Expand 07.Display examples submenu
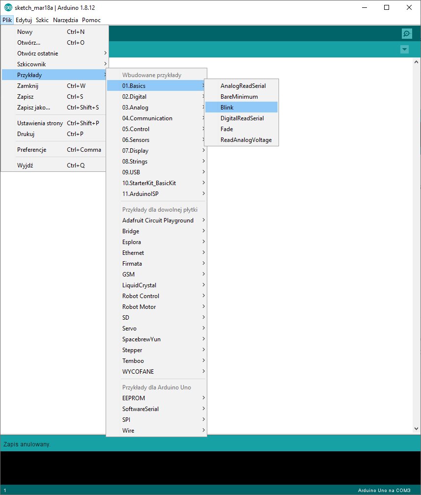The width and height of the screenshot is (421, 495). pos(156,151)
